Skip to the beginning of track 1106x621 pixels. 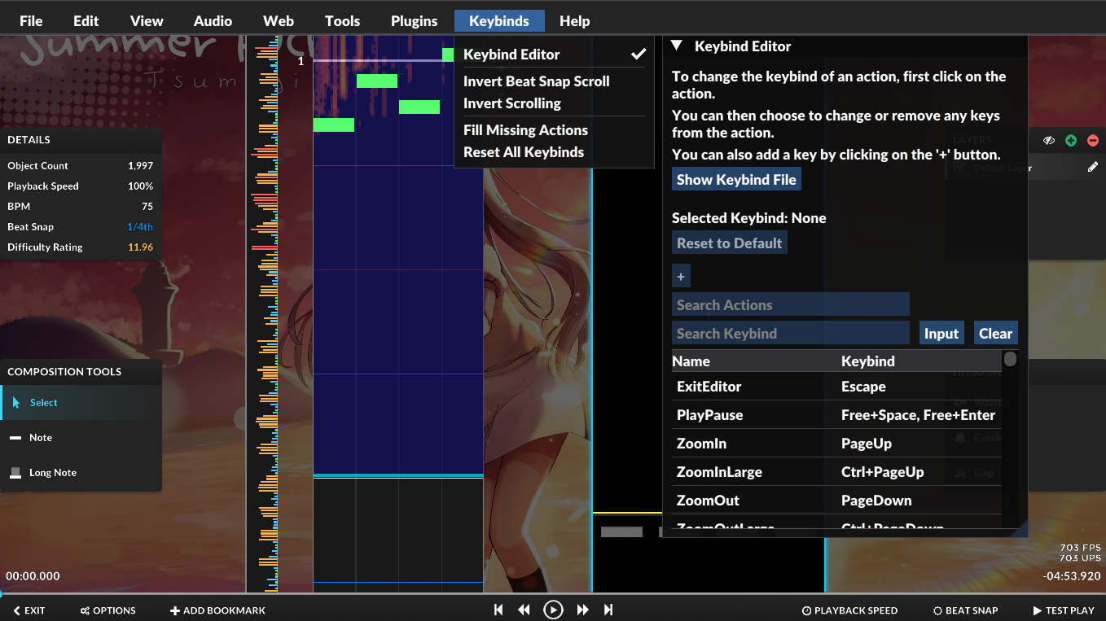(498, 610)
